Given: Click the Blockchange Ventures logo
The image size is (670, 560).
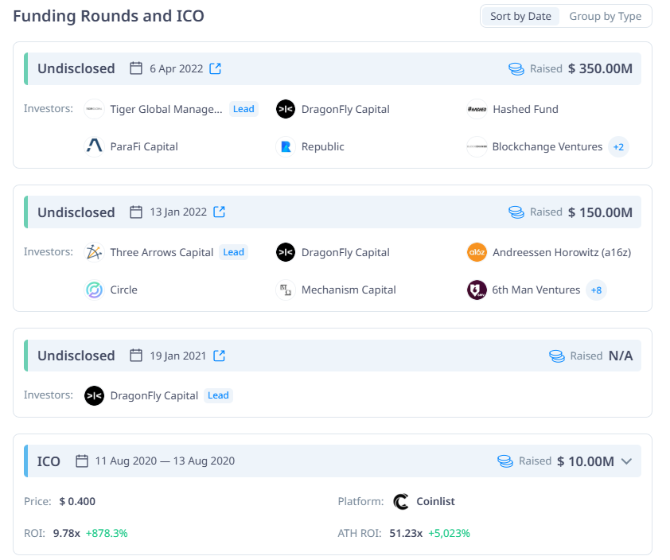Looking at the screenshot, I should point(477,146).
